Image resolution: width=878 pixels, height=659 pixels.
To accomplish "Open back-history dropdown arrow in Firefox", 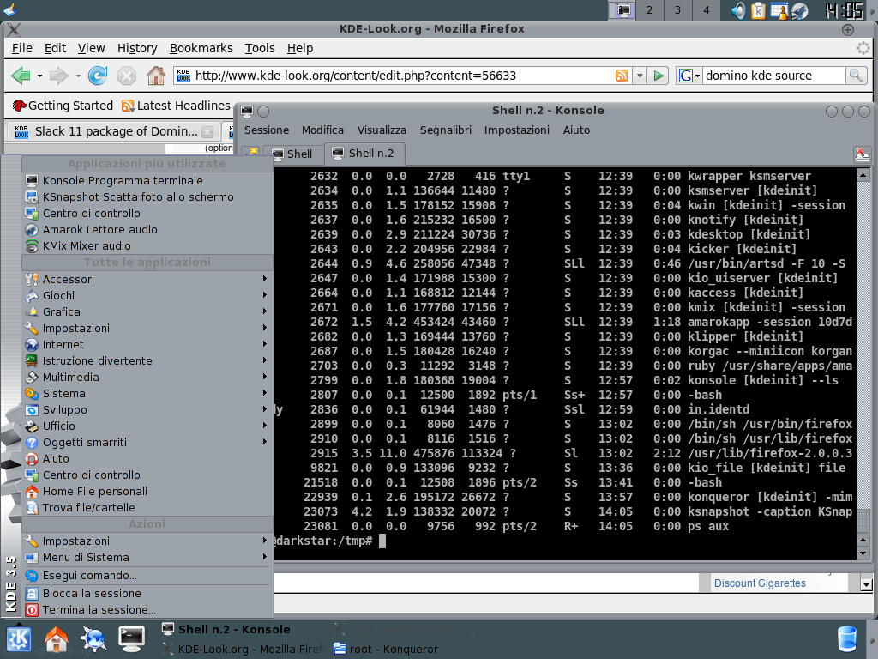I will coord(39,76).
